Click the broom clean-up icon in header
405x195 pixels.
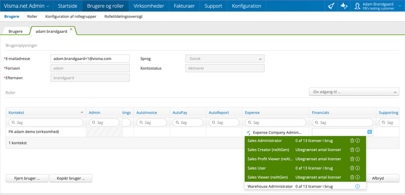331,6
